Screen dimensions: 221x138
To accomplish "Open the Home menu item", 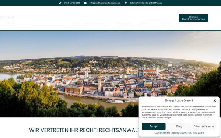I will (x=76, y=24).
